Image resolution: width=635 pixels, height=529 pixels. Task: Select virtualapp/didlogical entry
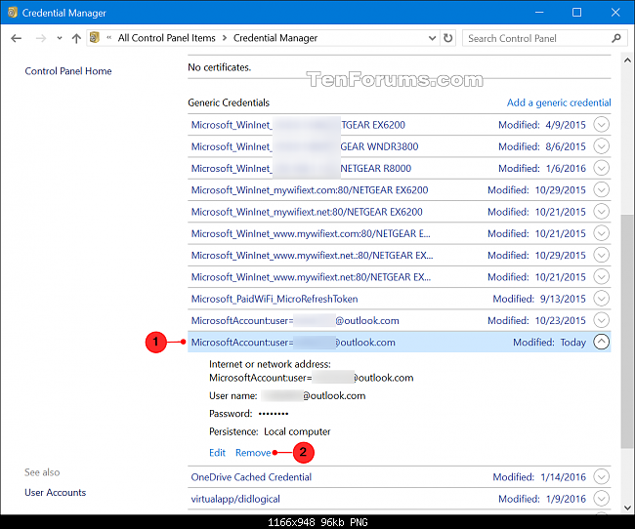tap(235, 499)
